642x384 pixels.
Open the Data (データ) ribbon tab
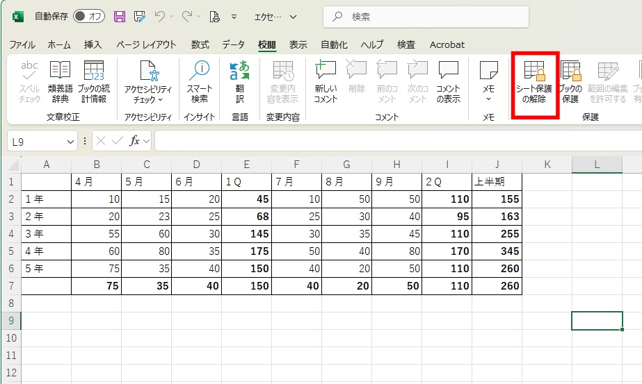(x=233, y=44)
